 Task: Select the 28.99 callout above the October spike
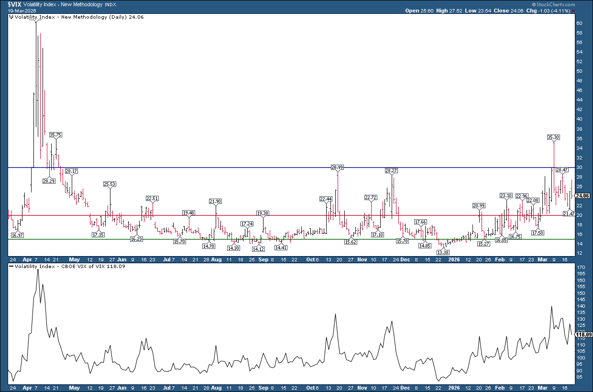pyautogui.click(x=337, y=167)
